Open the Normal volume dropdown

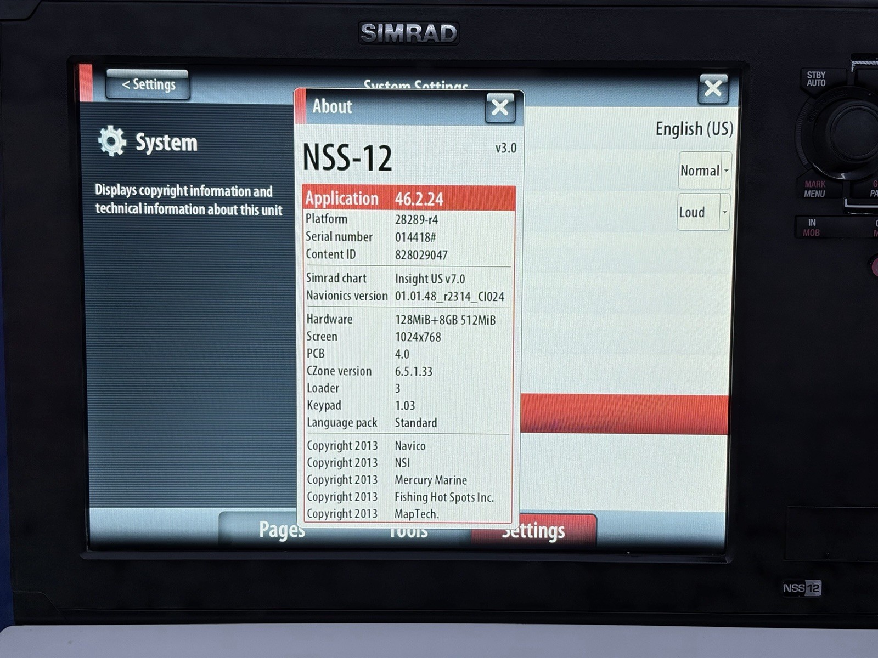point(701,171)
